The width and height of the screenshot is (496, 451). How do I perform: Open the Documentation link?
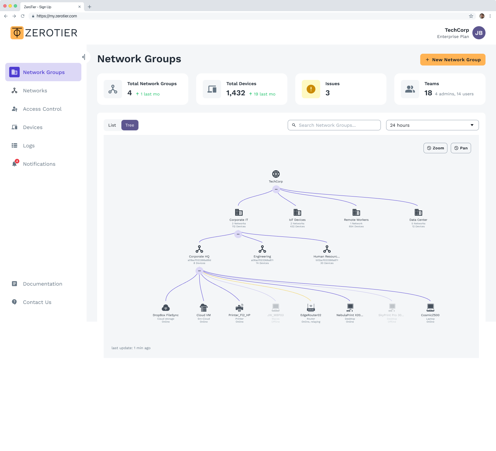tap(43, 284)
